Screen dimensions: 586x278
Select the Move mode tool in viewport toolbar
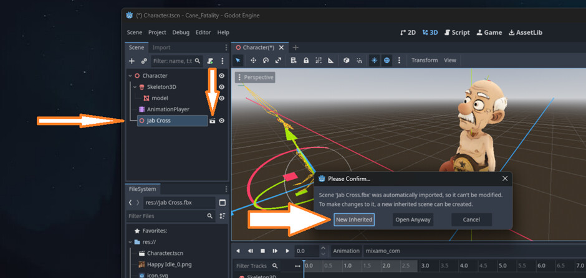point(253,60)
